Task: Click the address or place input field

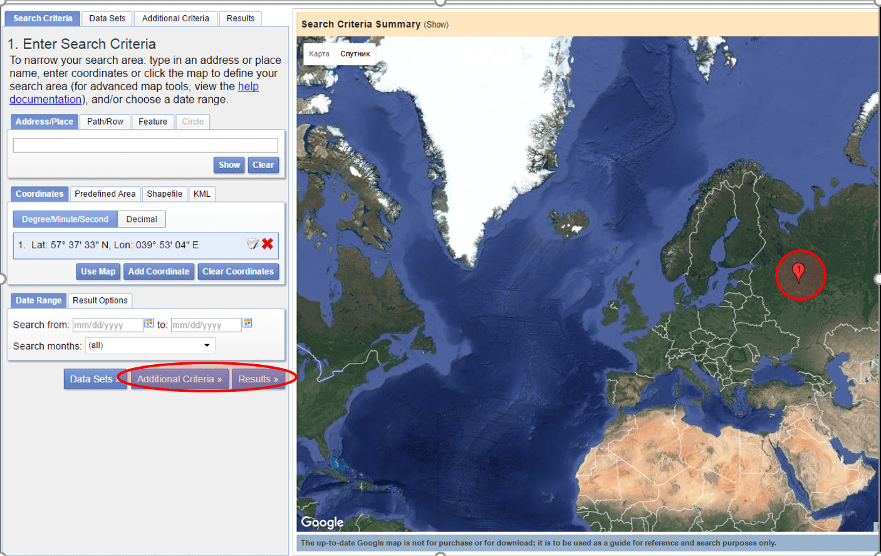Action: pyautogui.click(x=145, y=145)
